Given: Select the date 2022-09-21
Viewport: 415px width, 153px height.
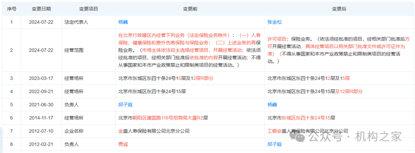Looking at the screenshot, I should point(41,91).
